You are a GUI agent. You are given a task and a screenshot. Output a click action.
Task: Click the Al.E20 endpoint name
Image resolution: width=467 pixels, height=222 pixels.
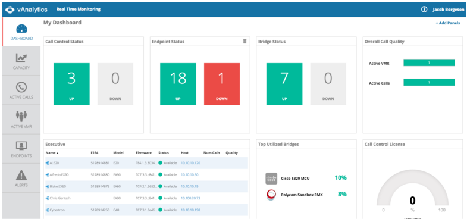click(x=55, y=163)
